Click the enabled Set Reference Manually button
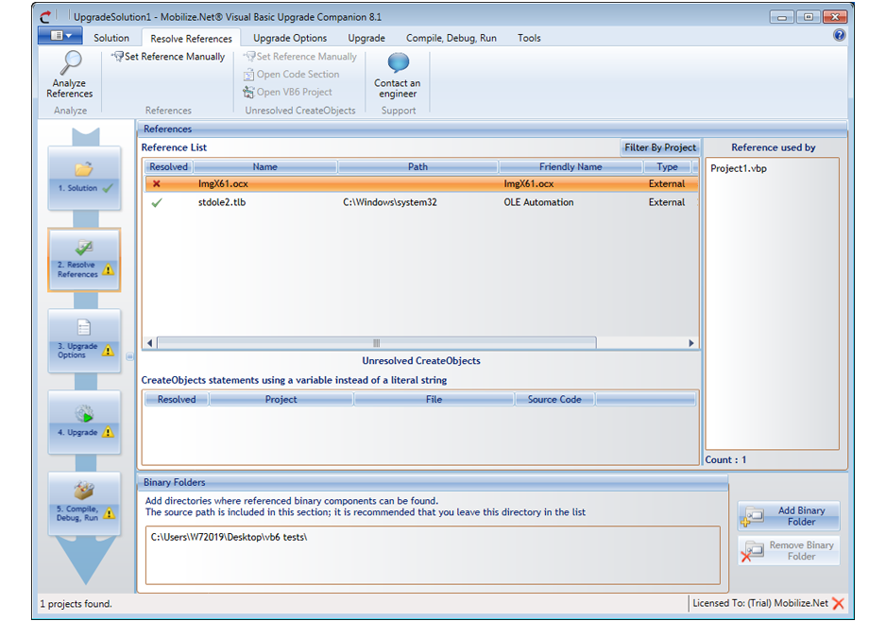This screenshot has height=621, width=886. pos(168,57)
